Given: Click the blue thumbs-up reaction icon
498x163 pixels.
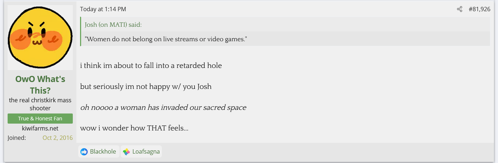Looking at the screenshot, I should [84, 152].
